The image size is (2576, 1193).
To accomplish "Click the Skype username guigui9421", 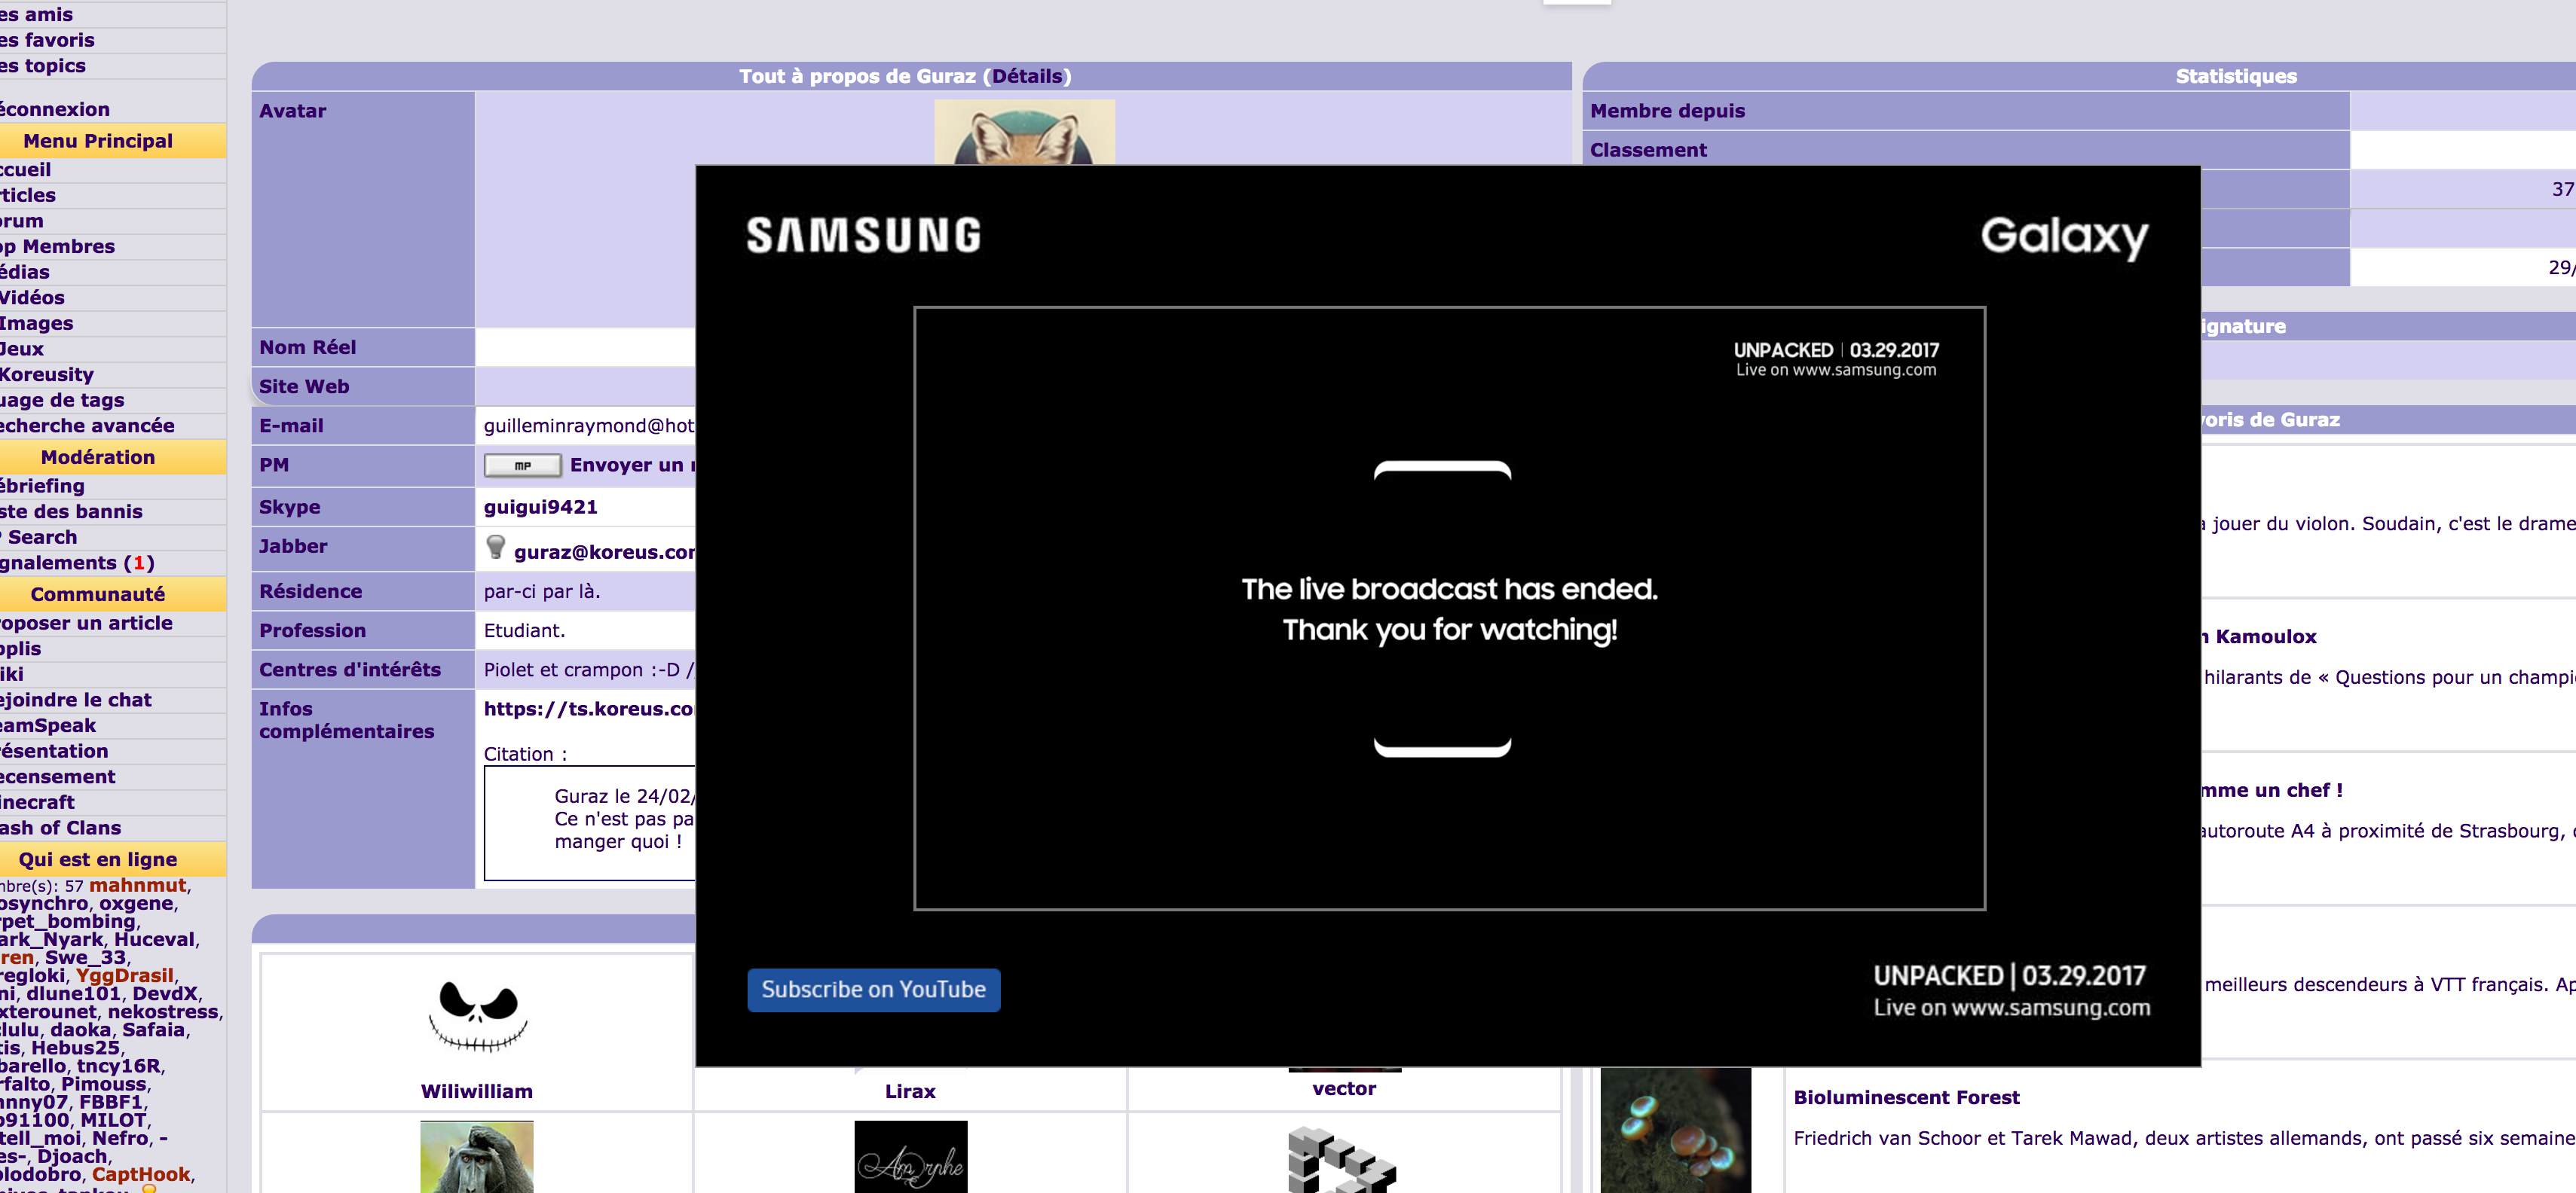I will tap(540, 507).
